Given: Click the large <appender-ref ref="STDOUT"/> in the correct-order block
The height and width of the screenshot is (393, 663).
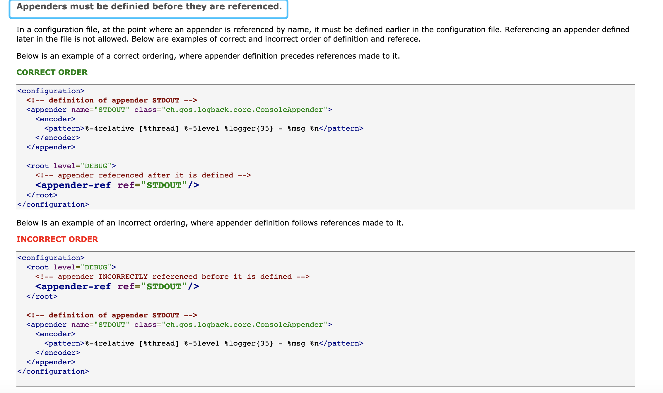Looking at the screenshot, I should coord(117,185).
